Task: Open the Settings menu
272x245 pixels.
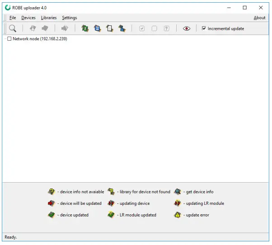Action: pos(70,18)
